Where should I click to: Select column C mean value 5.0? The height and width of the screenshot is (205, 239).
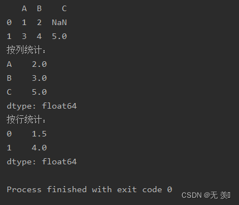[x=39, y=92]
